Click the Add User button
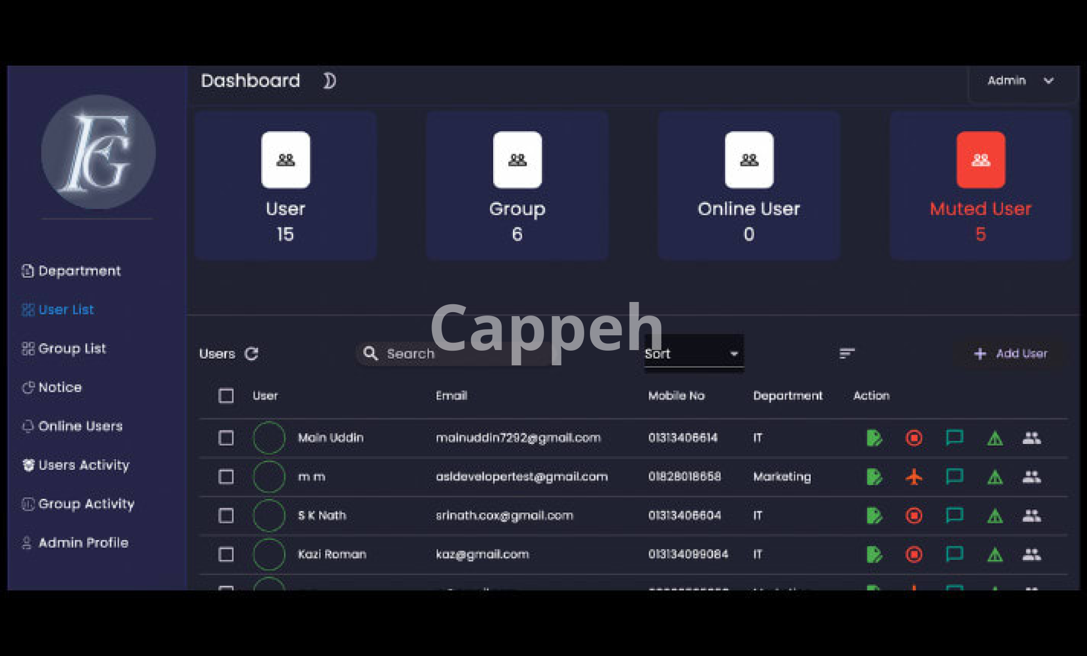The height and width of the screenshot is (656, 1087). [1011, 354]
